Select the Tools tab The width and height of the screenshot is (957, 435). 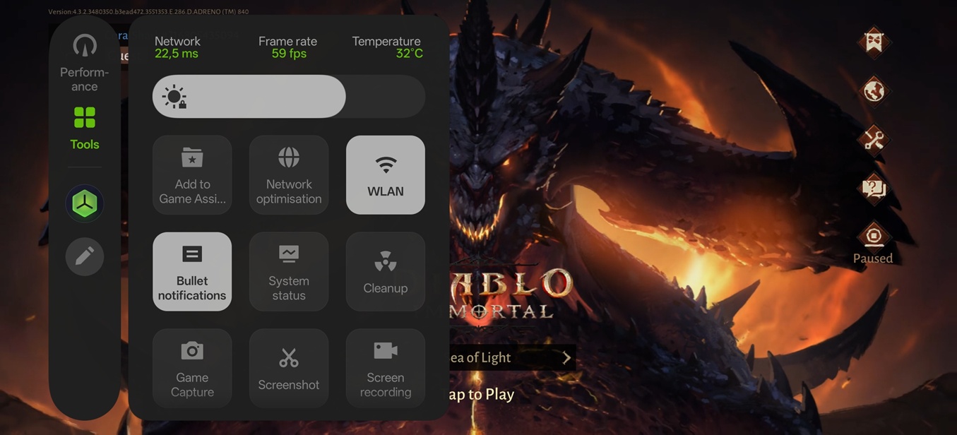(x=84, y=128)
